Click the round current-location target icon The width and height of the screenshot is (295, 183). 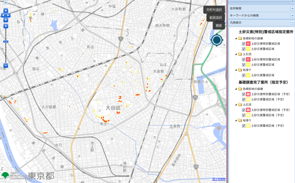coord(217,40)
